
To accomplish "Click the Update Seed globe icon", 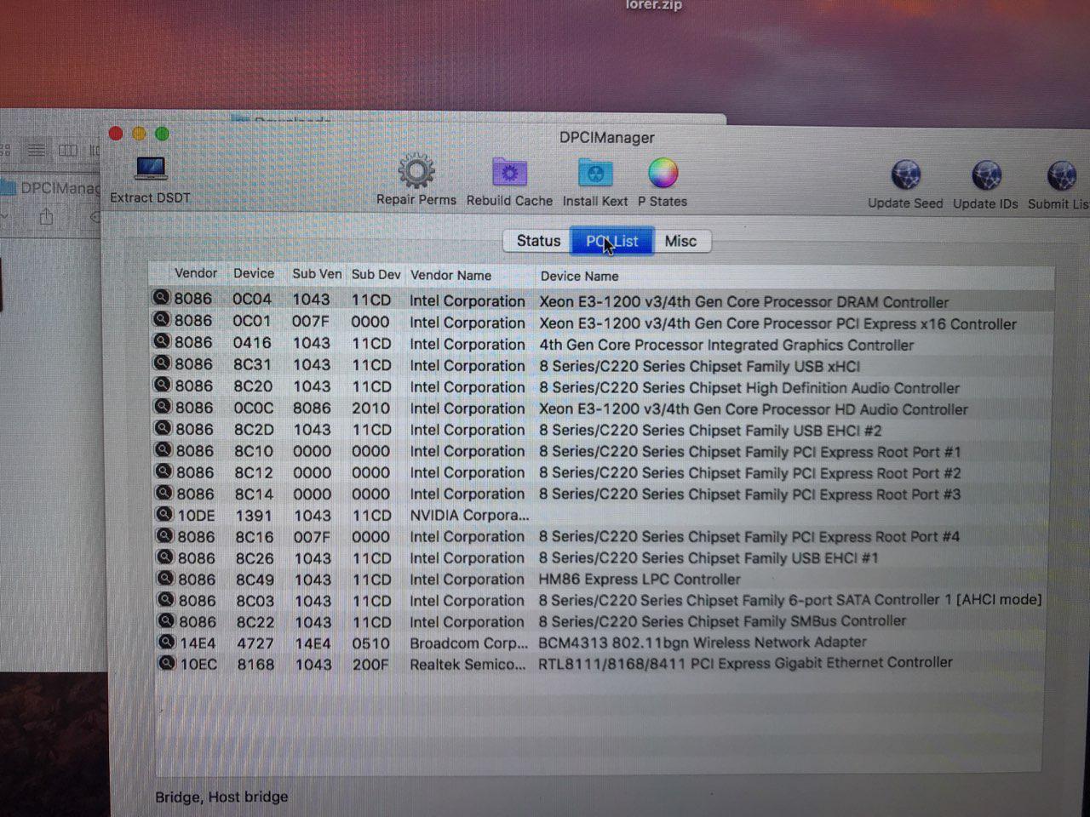I will pos(905,175).
